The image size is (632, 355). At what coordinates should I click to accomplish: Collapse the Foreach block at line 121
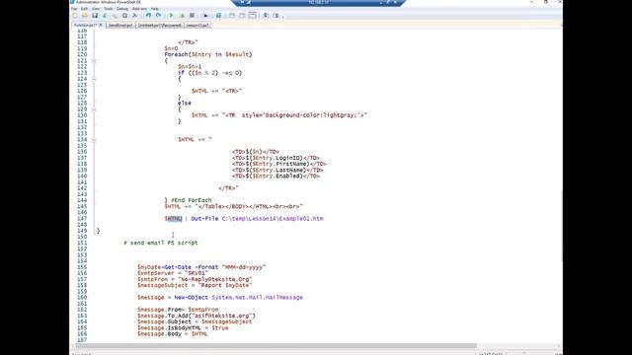pos(94,61)
